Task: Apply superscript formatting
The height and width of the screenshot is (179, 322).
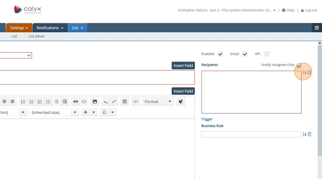Action: pyautogui.click(x=114, y=102)
